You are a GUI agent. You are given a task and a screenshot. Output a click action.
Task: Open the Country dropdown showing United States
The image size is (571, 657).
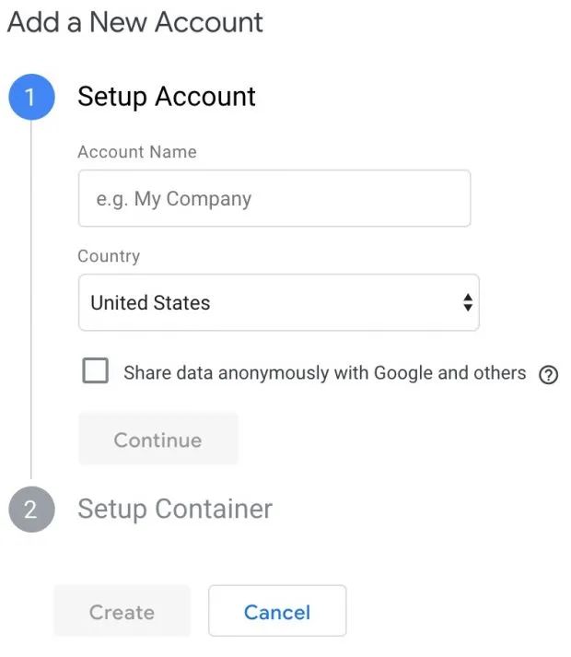[x=278, y=302]
